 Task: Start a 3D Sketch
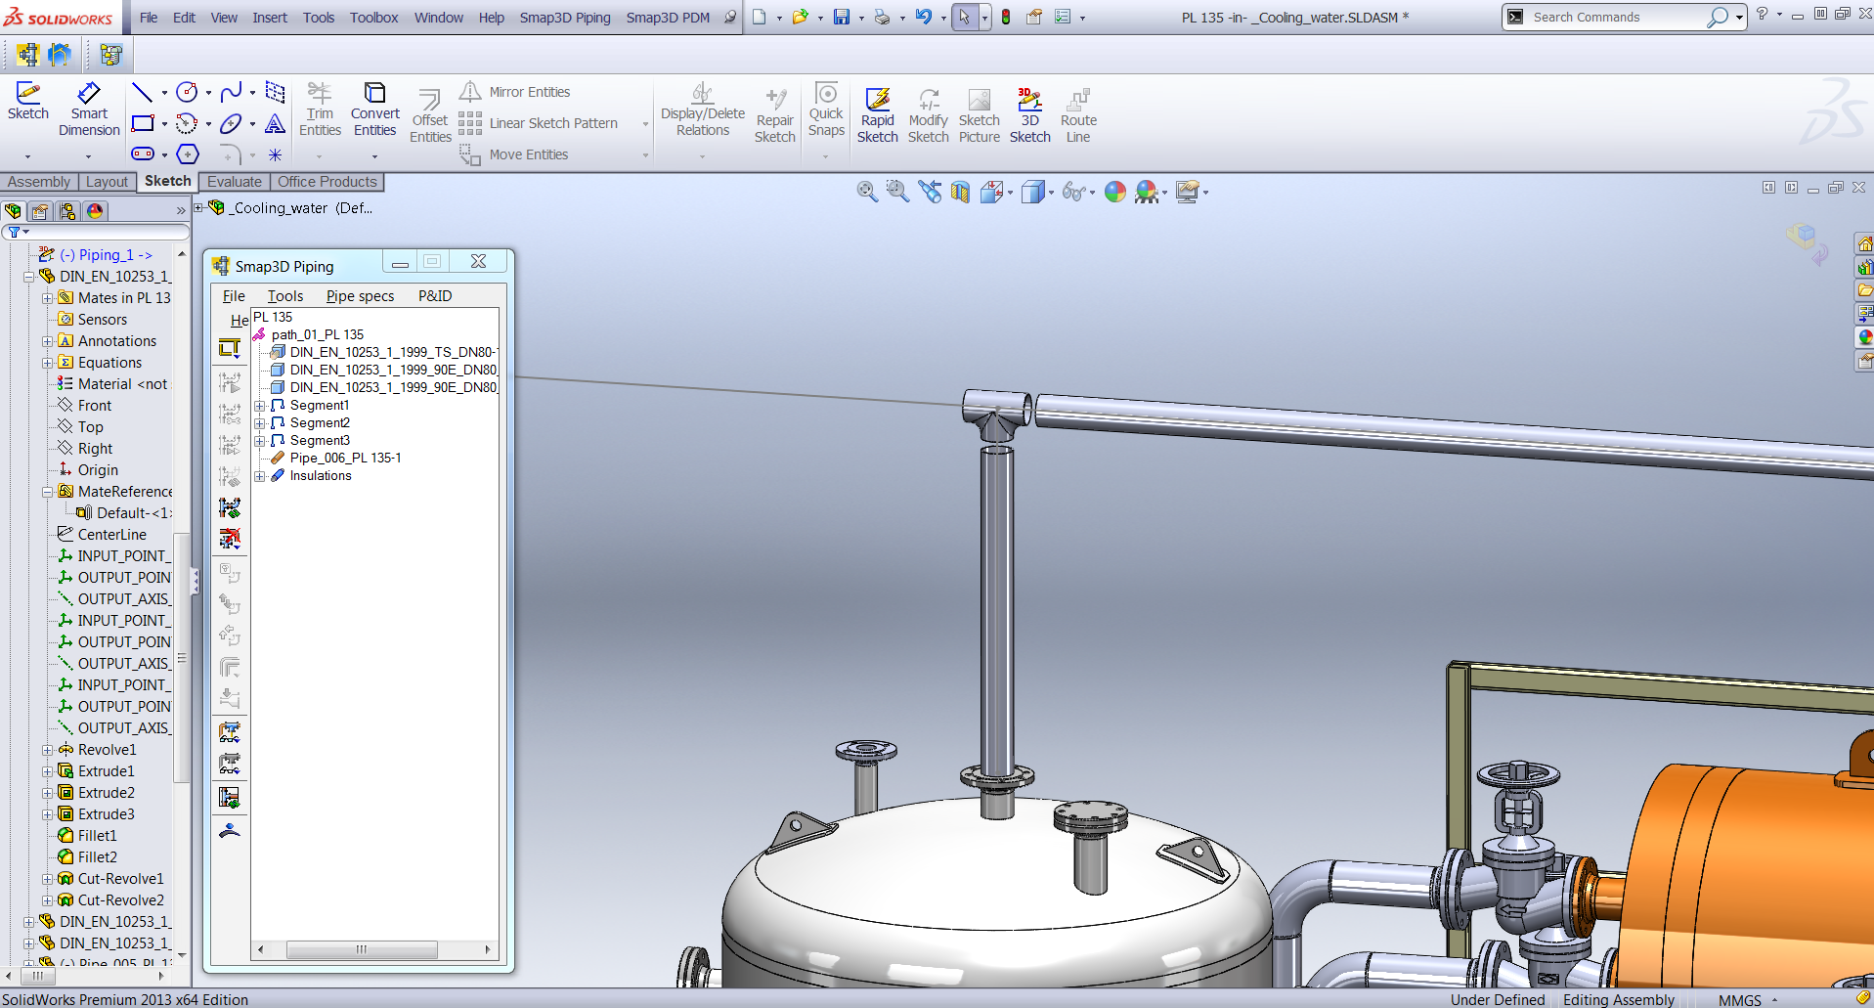(x=1029, y=112)
